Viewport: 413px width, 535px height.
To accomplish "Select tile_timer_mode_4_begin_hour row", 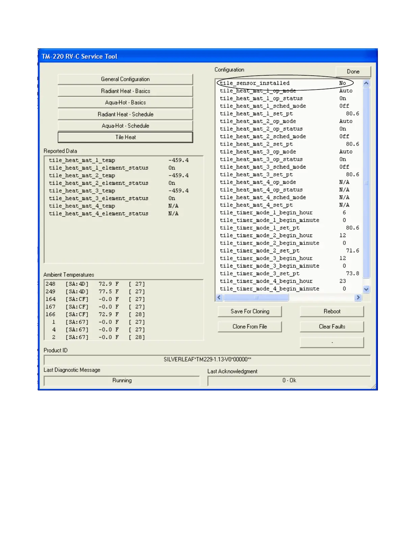I will pyautogui.click(x=289, y=281).
